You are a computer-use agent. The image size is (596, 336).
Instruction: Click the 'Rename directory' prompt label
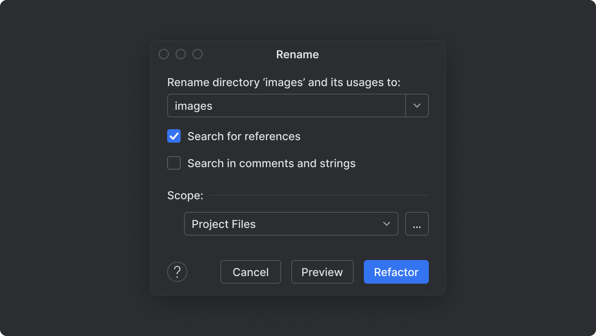pos(284,82)
